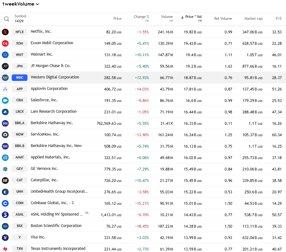Open the 1weekVolume screen dropdown

click(20, 4)
